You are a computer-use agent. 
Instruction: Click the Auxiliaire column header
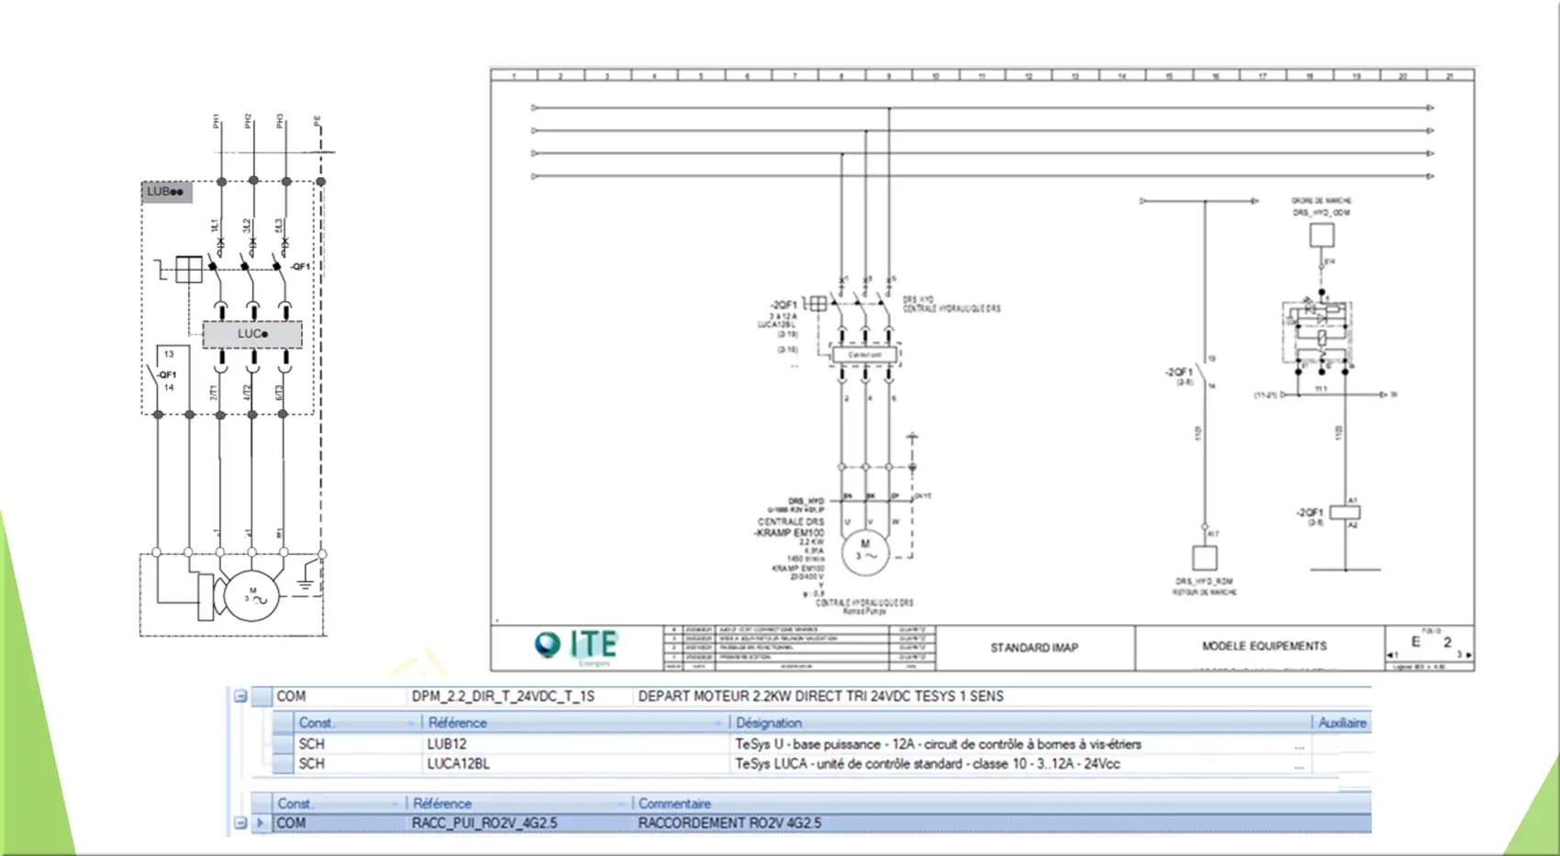(1342, 723)
